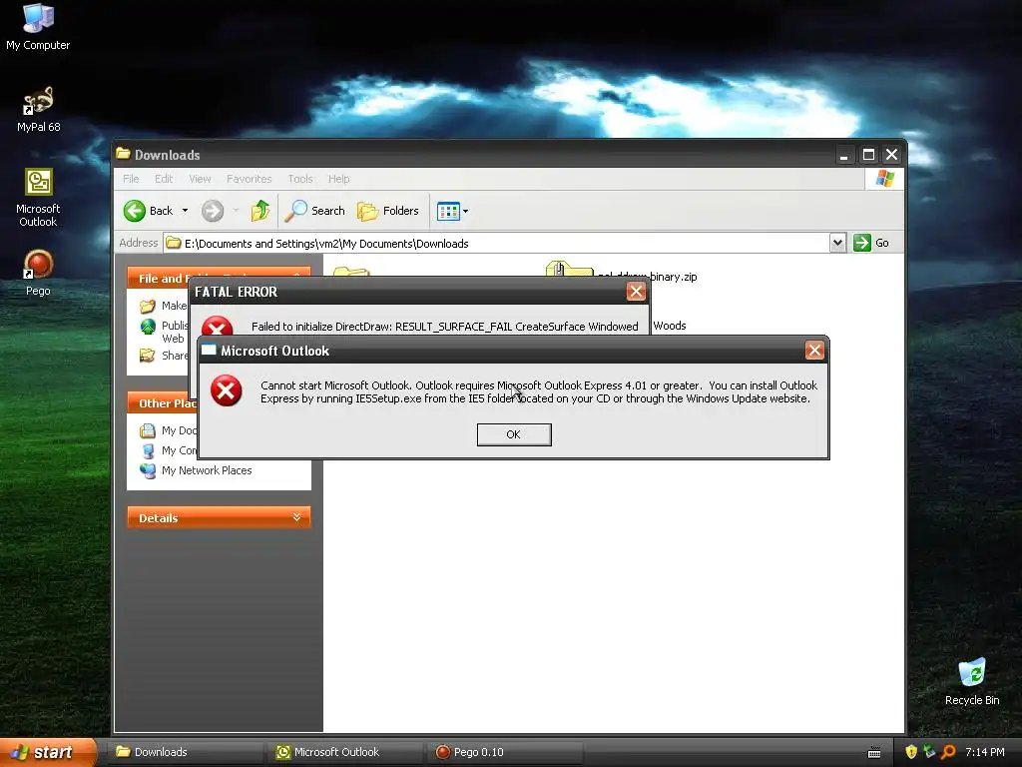Go back in Downloads window
The height and width of the screenshot is (767, 1022).
pyautogui.click(x=149, y=211)
